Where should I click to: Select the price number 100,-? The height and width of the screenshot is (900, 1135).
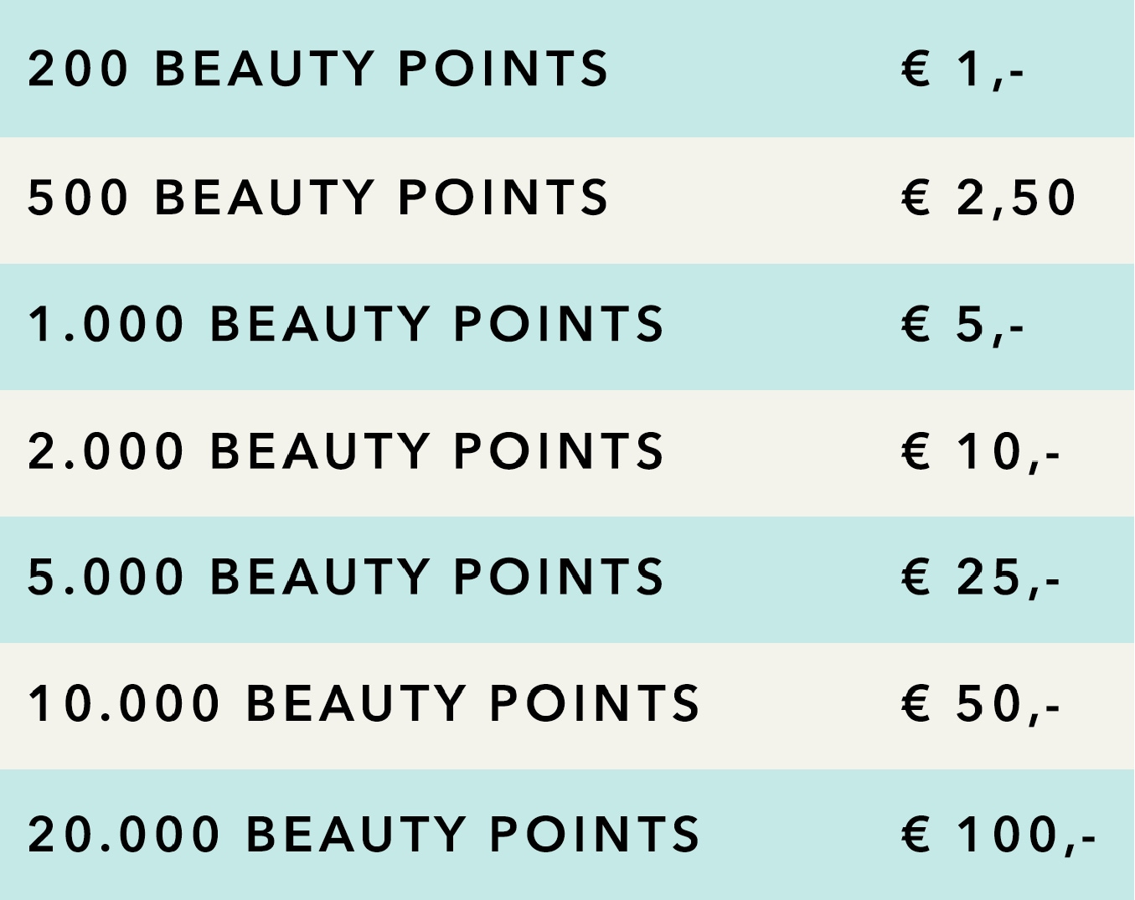[1026, 834]
